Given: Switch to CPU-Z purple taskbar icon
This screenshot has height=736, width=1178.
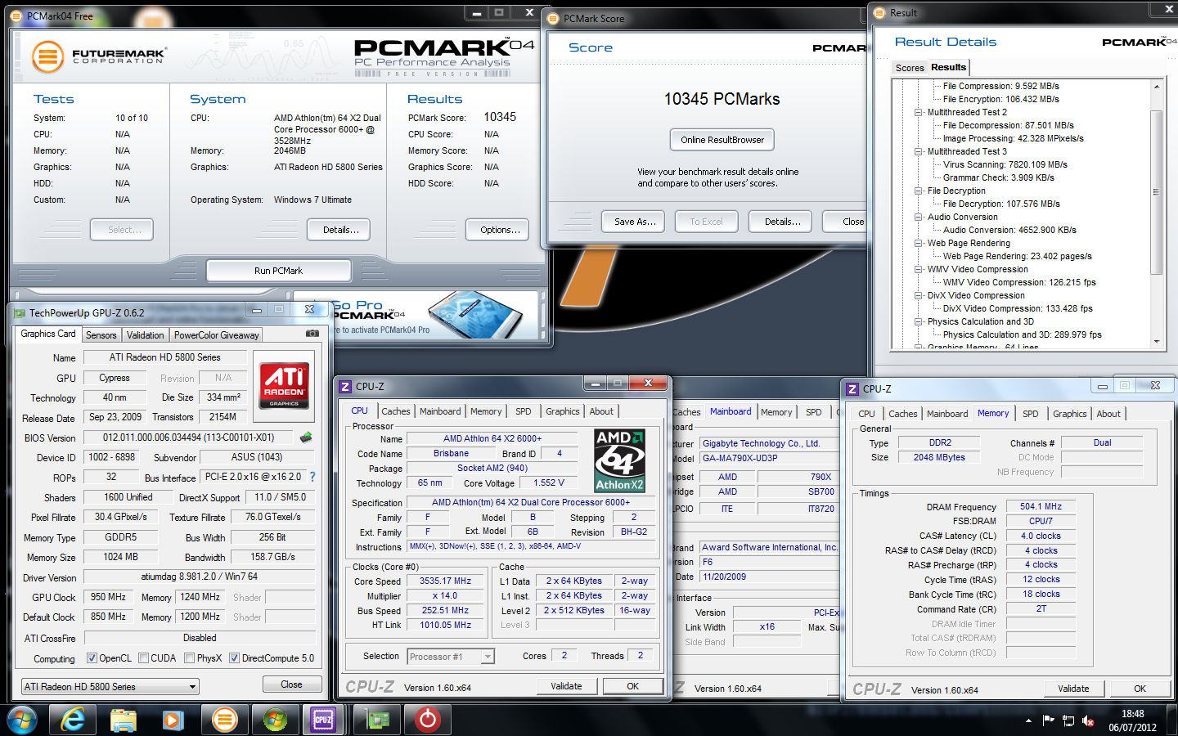Looking at the screenshot, I should (x=324, y=720).
